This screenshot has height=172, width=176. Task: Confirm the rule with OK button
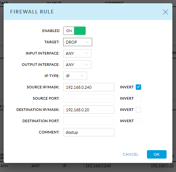157,154
